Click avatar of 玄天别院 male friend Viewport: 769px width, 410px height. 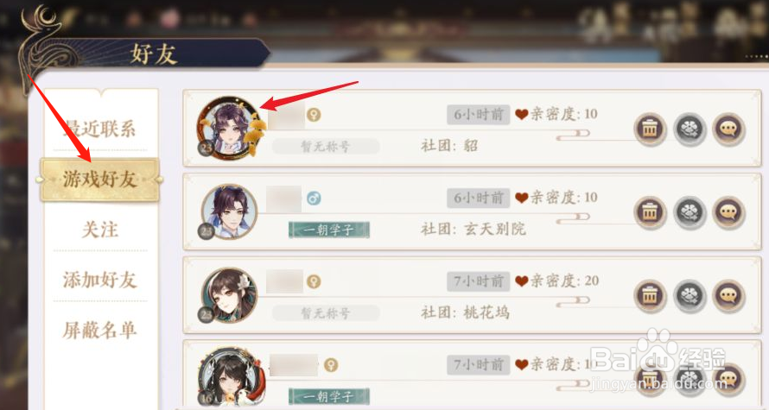(229, 211)
